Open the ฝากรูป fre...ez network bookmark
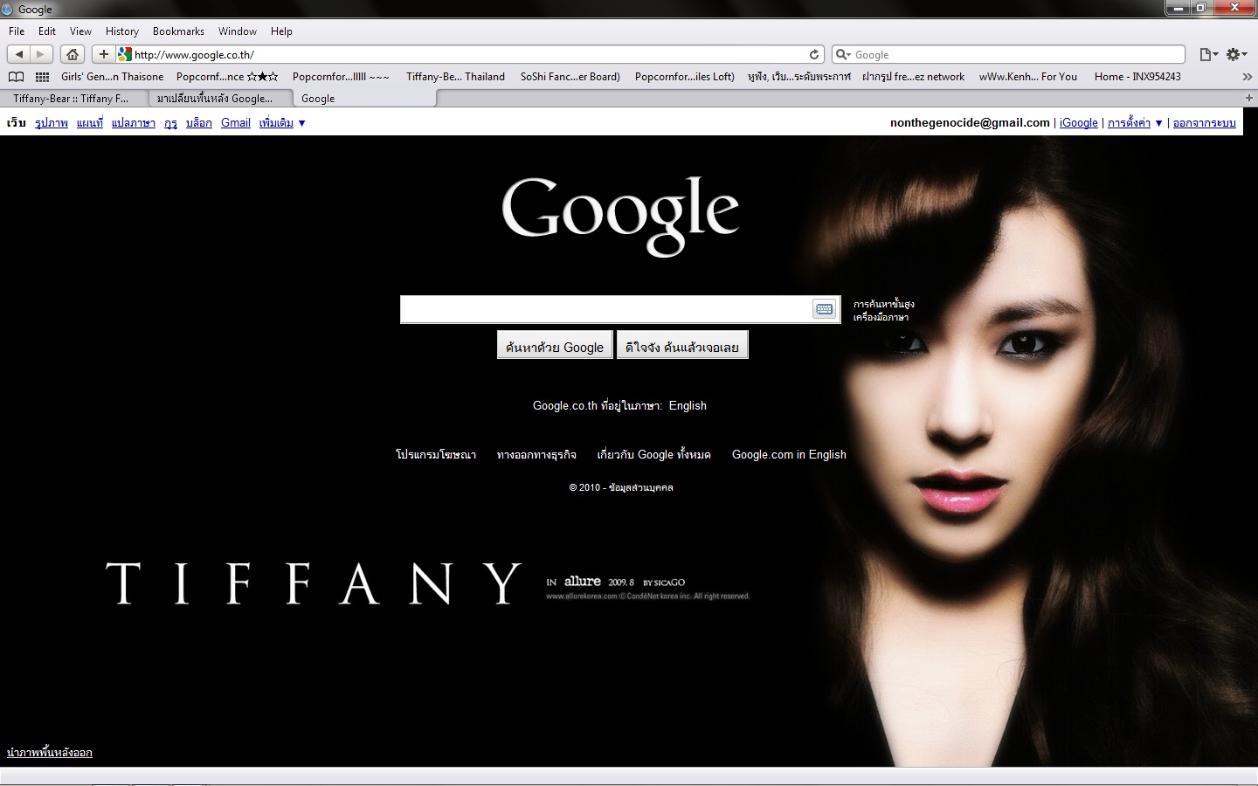This screenshot has width=1258, height=786. click(x=913, y=77)
